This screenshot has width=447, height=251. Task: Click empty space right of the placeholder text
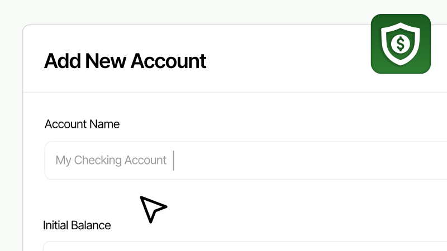pyautogui.click(x=307, y=161)
